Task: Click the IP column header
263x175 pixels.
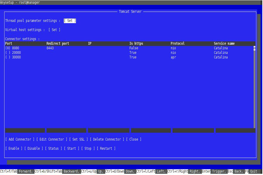Action: [x=90, y=43]
